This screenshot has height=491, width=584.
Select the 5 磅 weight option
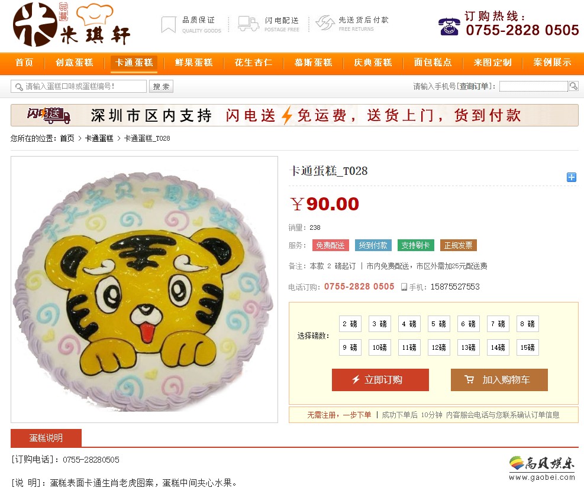(x=439, y=324)
